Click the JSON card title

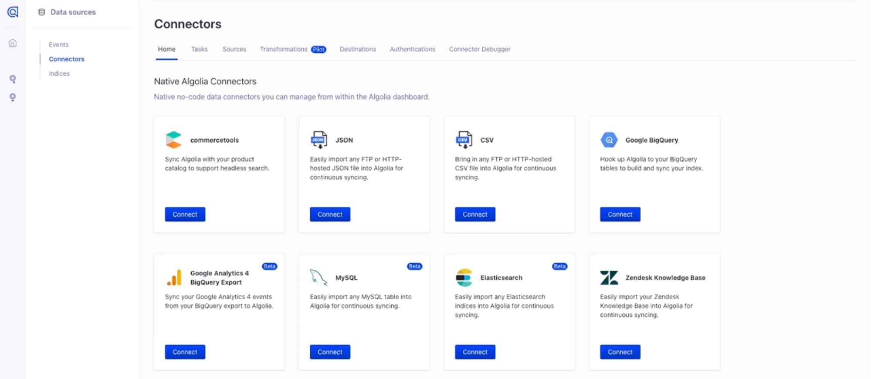click(x=344, y=140)
